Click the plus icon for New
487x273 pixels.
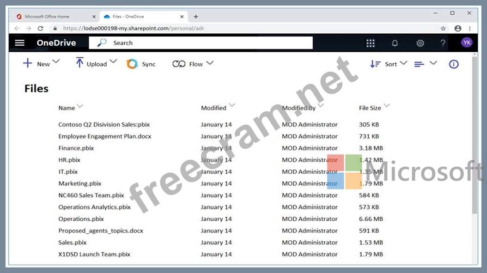[x=27, y=63]
